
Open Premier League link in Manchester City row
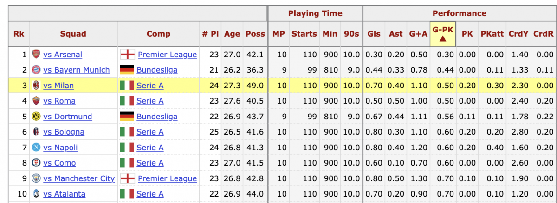pos(167,178)
